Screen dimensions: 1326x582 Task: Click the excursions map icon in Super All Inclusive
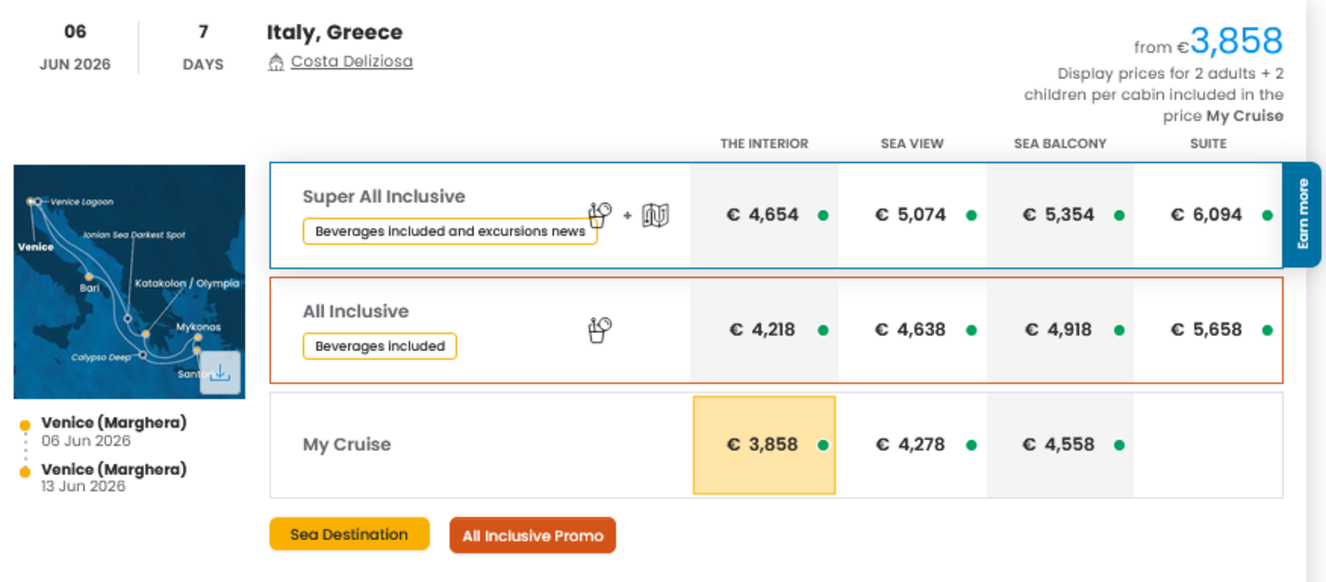[x=655, y=215]
